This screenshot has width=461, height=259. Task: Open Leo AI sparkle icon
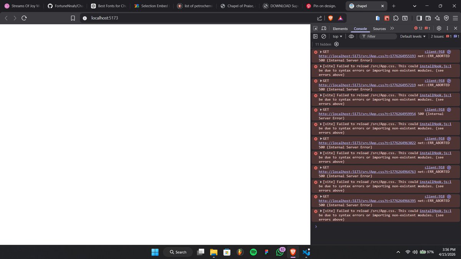point(437,18)
